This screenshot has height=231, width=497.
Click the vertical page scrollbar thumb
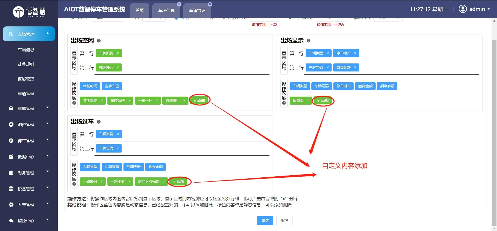[494, 133]
